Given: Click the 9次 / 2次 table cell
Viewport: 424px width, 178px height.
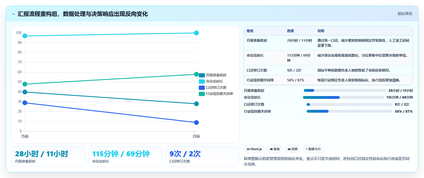Looking at the screenshot, I should (x=294, y=70).
